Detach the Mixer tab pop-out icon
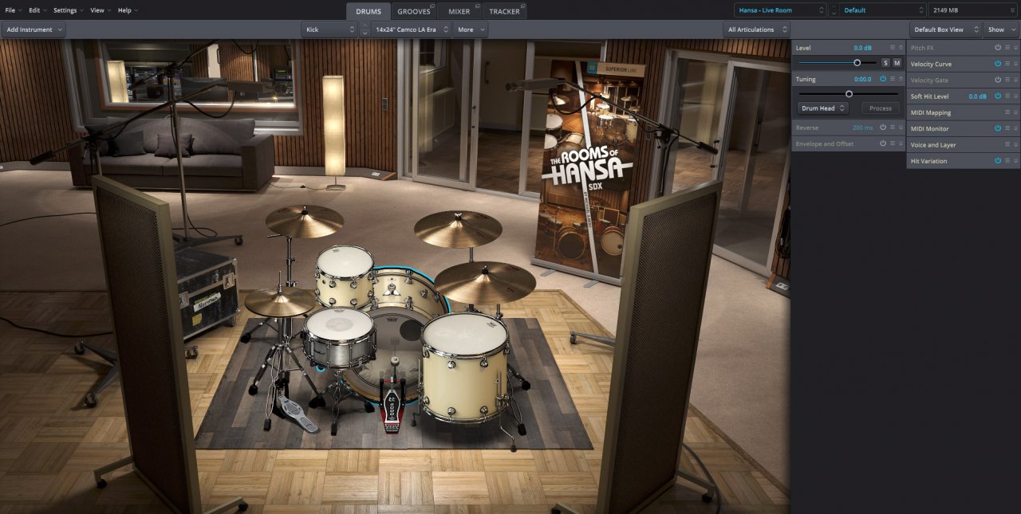Image resolution: width=1021 pixels, height=514 pixels. click(x=476, y=6)
